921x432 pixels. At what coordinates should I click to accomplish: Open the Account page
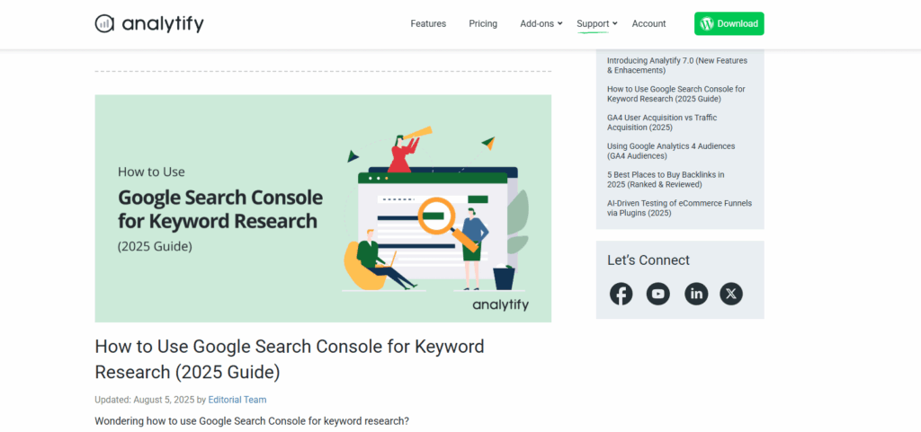pyautogui.click(x=648, y=23)
